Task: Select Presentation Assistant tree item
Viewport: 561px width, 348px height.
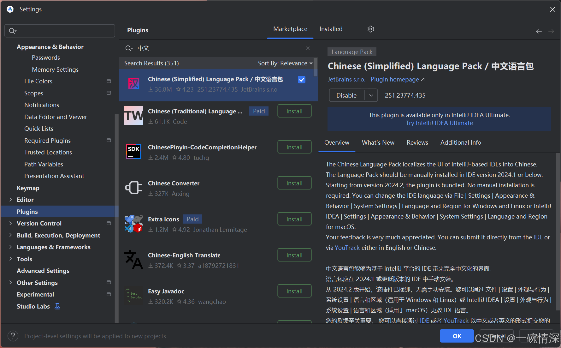Action: pos(54,176)
